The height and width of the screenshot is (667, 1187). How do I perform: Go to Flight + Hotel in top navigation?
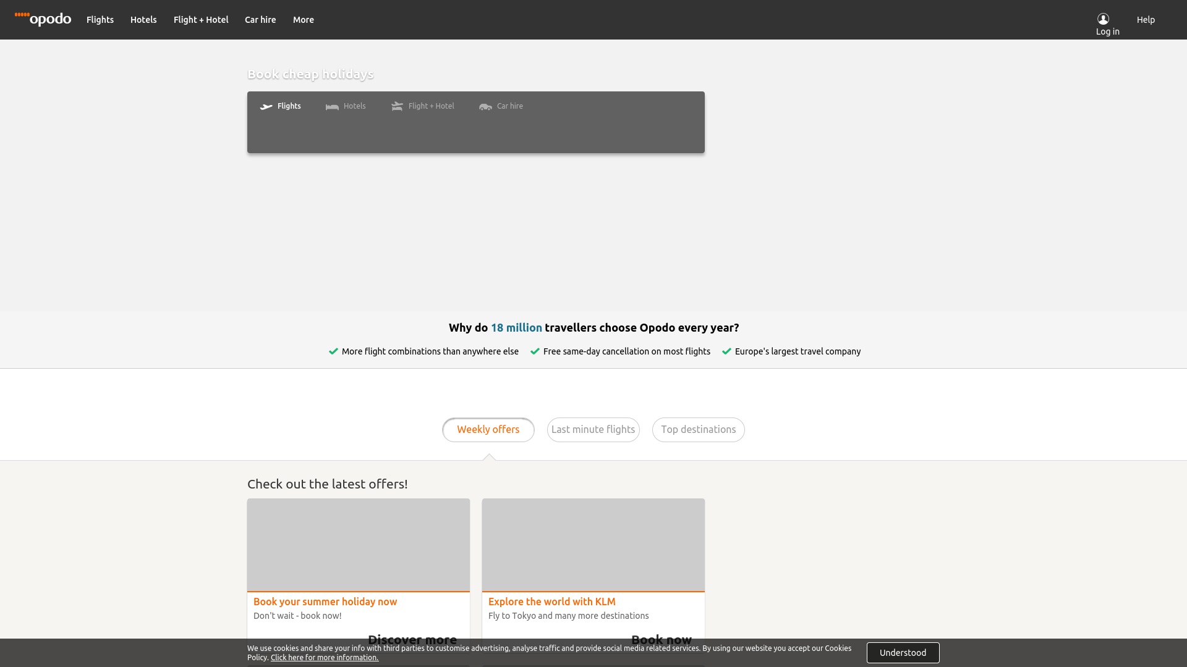tap(201, 20)
